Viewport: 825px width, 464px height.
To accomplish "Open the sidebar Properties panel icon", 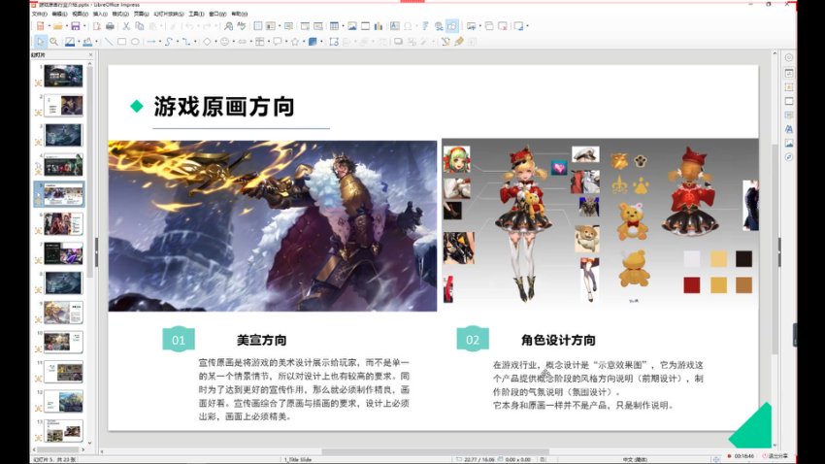I will (789, 73).
